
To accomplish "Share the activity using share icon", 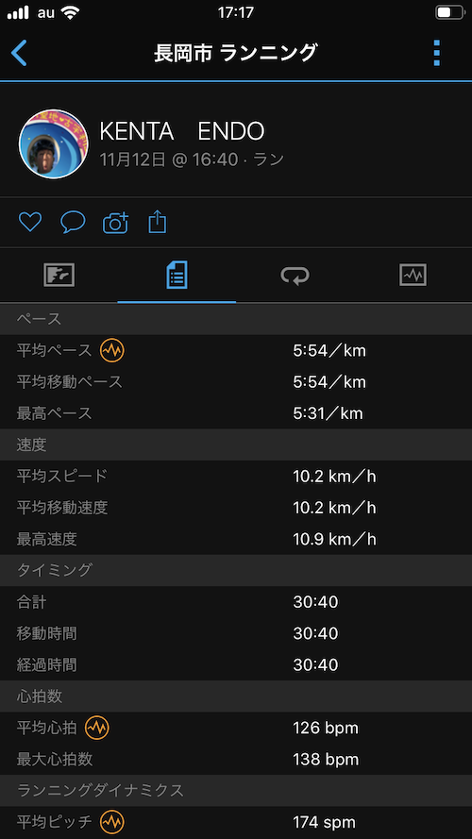I will click(x=158, y=222).
